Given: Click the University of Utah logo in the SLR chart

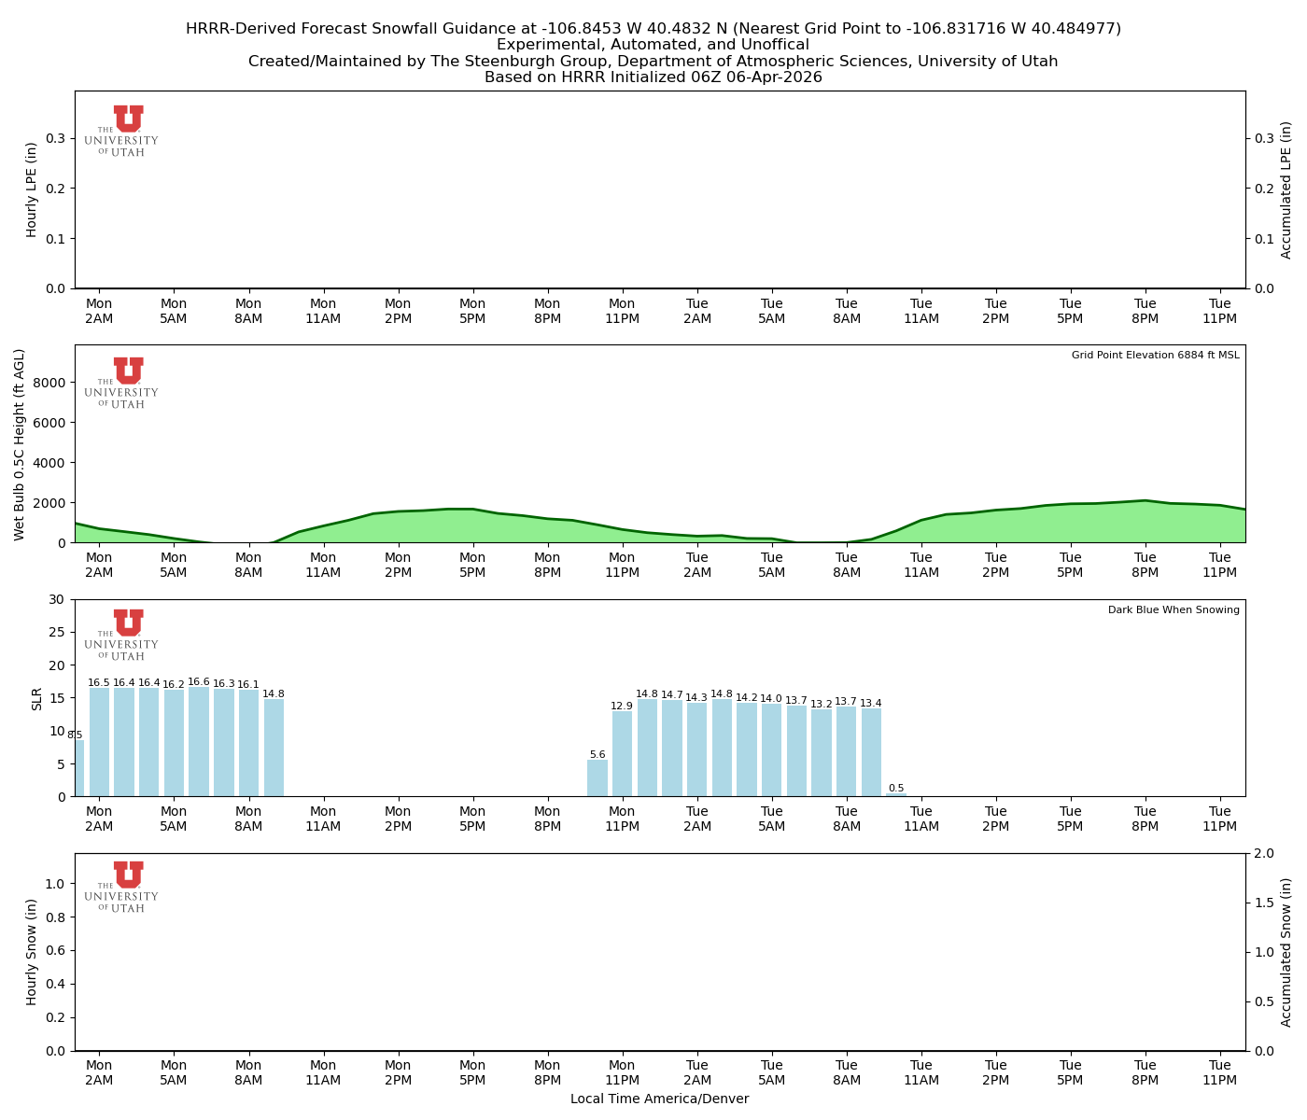Looking at the screenshot, I should click(122, 635).
